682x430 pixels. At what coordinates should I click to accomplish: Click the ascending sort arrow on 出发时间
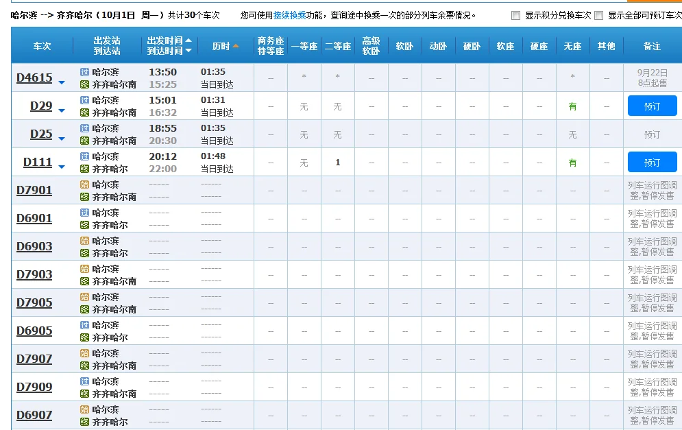coord(188,41)
